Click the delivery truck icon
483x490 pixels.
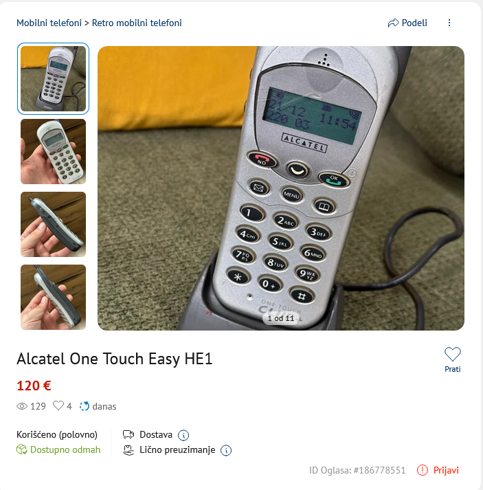[x=128, y=434]
